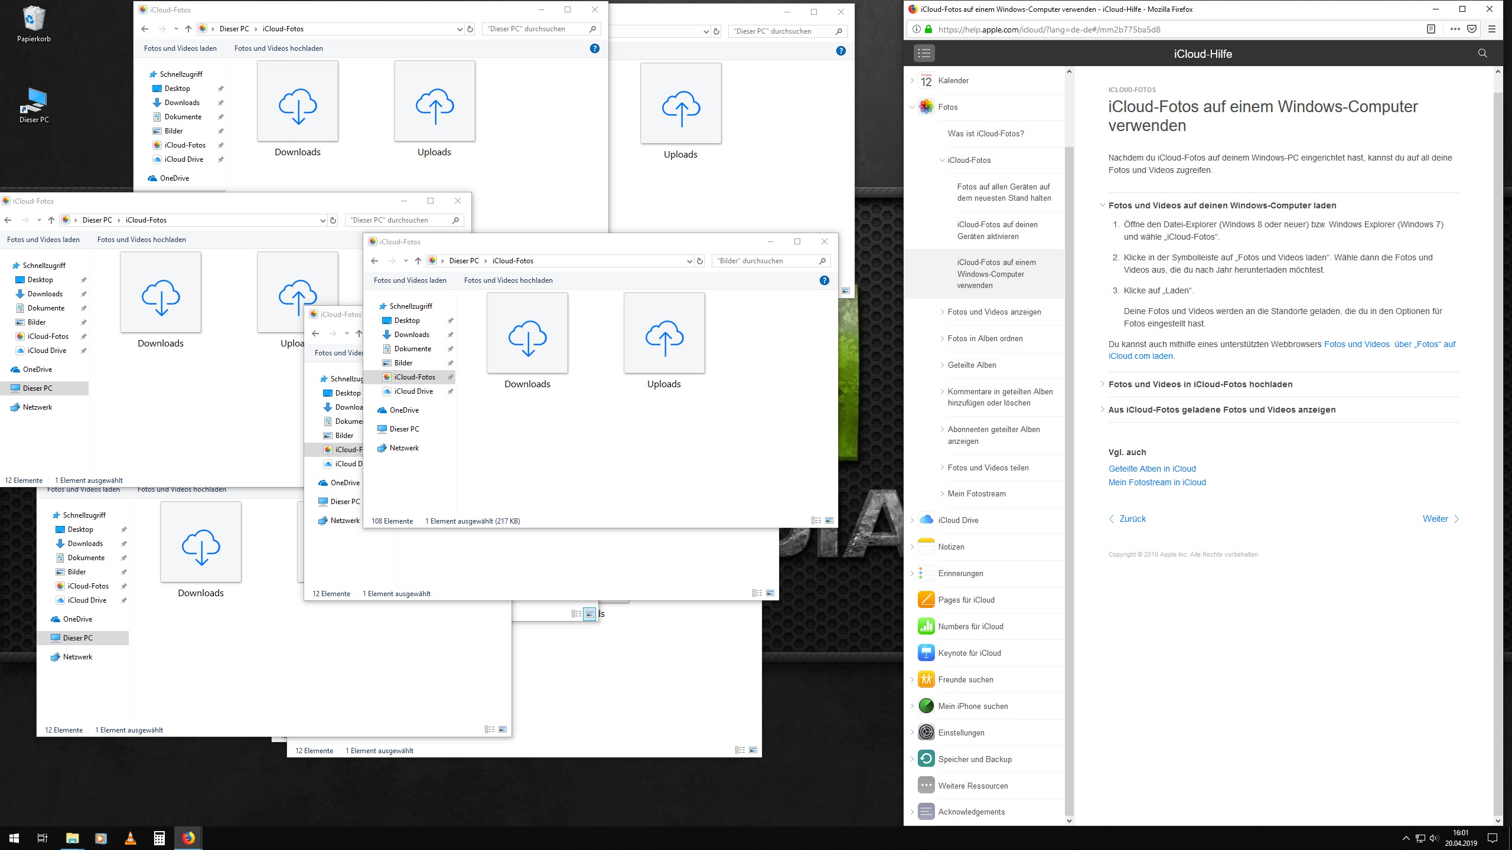Switch front explorer window to details view

coord(816,521)
